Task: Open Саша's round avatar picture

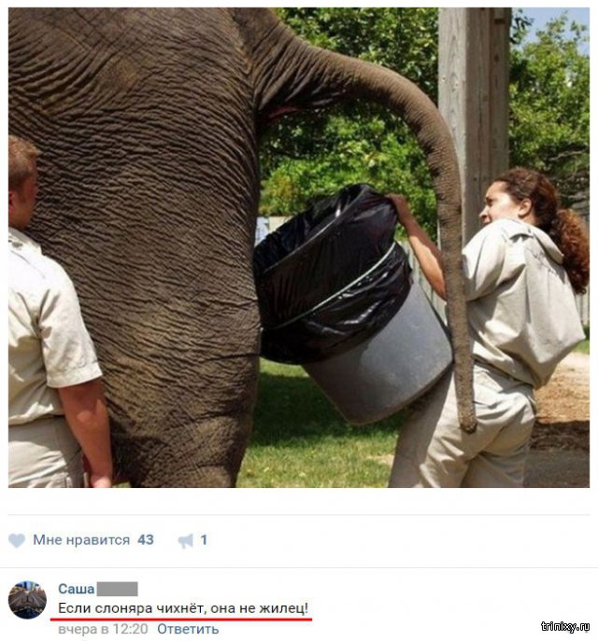Action: (27, 600)
